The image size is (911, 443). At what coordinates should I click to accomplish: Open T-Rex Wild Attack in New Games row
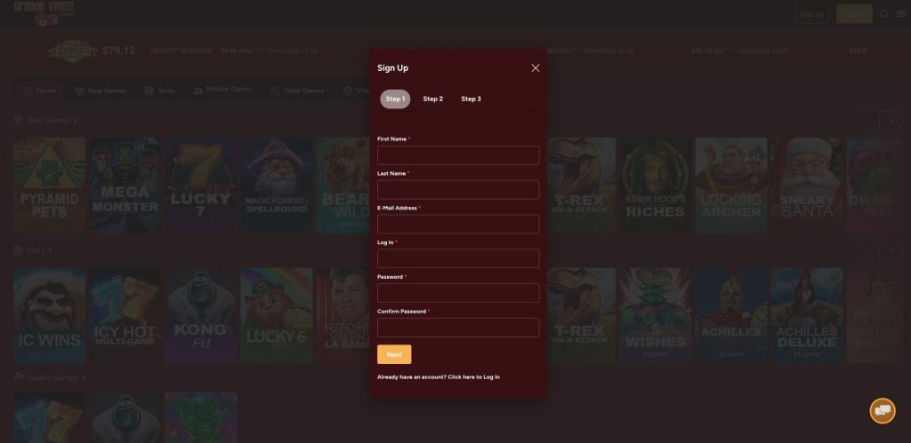click(x=581, y=186)
